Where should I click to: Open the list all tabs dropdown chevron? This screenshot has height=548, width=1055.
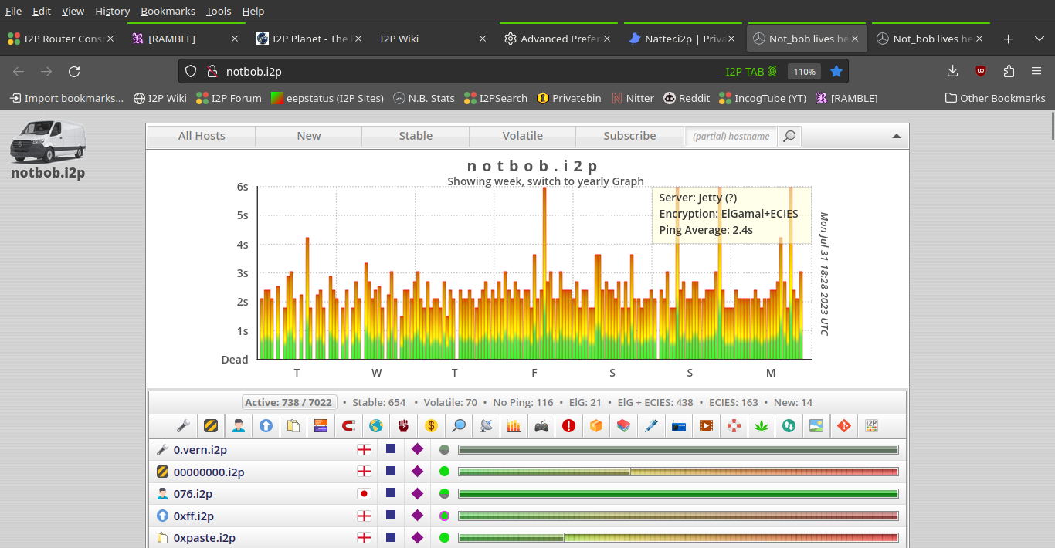1039,39
